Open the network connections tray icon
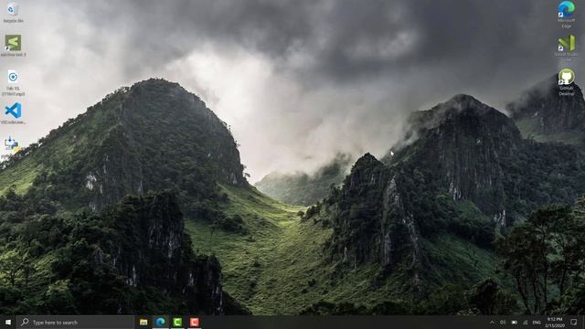This screenshot has height=329, width=585. (x=526, y=322)
